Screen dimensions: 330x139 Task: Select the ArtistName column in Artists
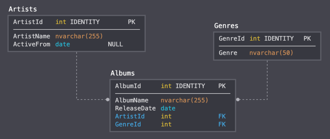click(32, 36)
